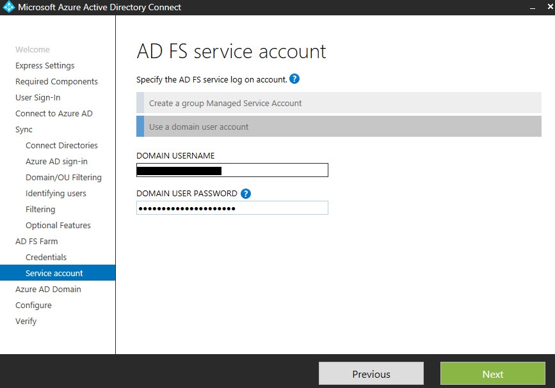The image size is (555, 388).
Task: Open help icon beside Domain User Password
Action: coord(246,194)
